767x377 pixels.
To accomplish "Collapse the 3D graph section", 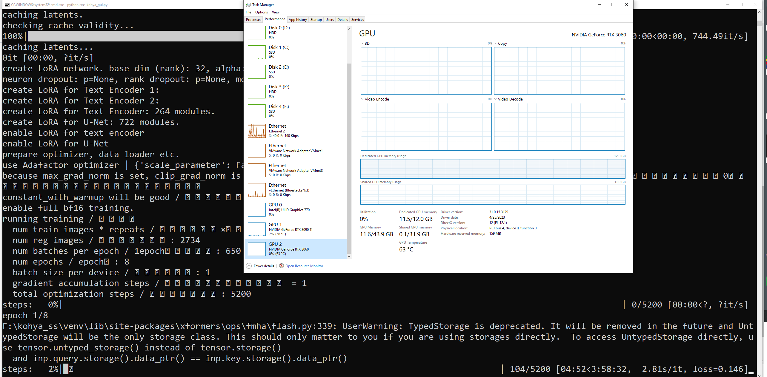I will tap(362, 43).
